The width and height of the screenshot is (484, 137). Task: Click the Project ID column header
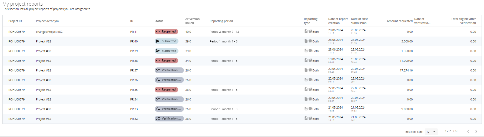point(15,21)
